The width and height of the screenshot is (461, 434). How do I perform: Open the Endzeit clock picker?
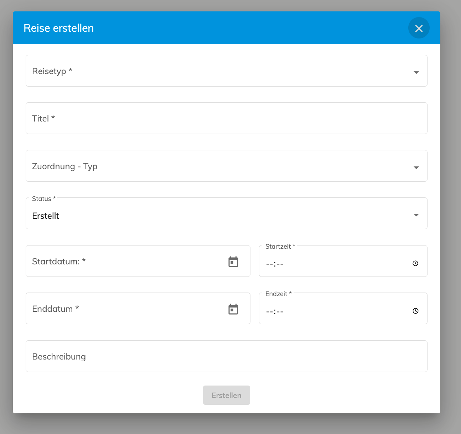(415, 311)
